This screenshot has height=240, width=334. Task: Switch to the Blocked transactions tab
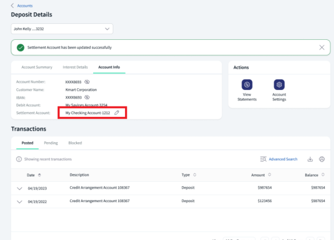[75, 143]
